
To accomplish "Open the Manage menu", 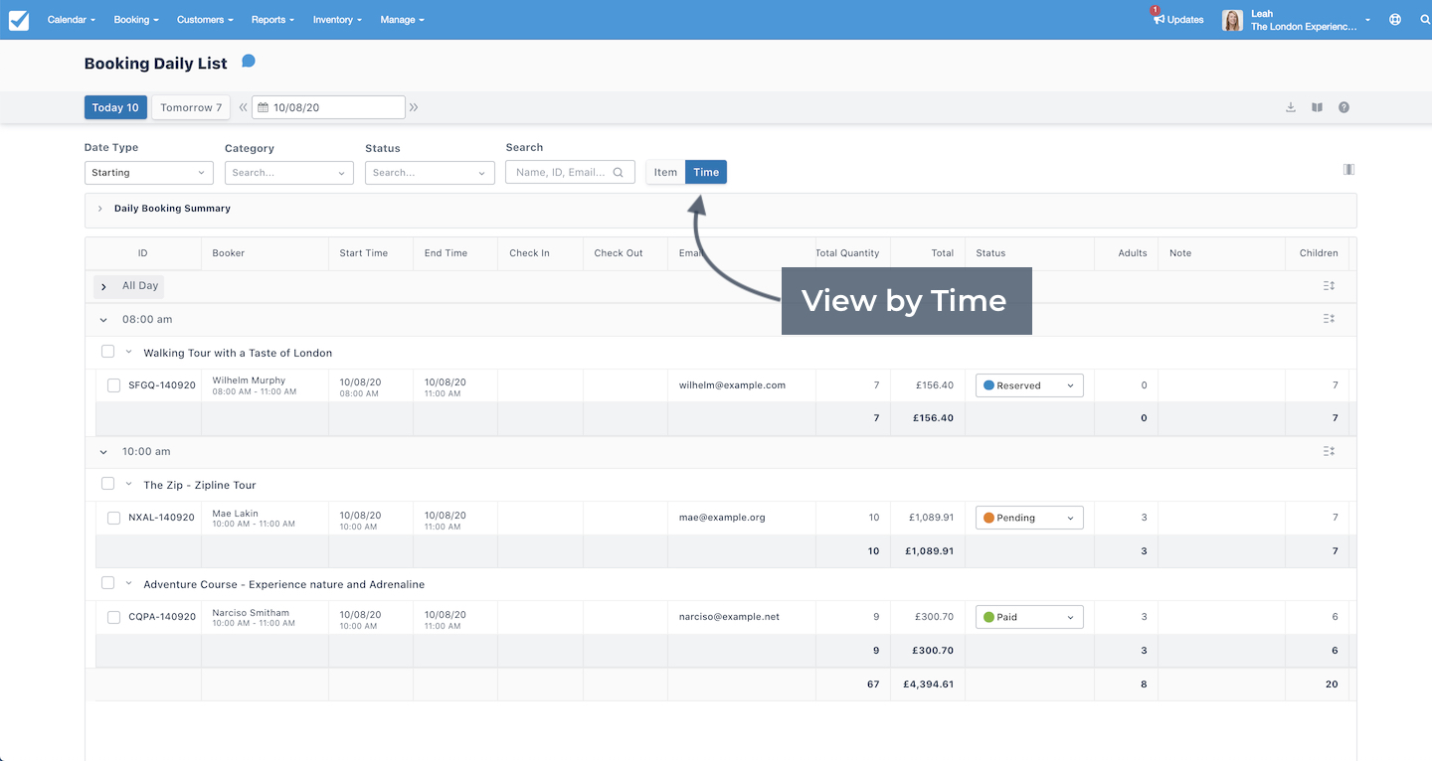I will click(x=402, y=20).
